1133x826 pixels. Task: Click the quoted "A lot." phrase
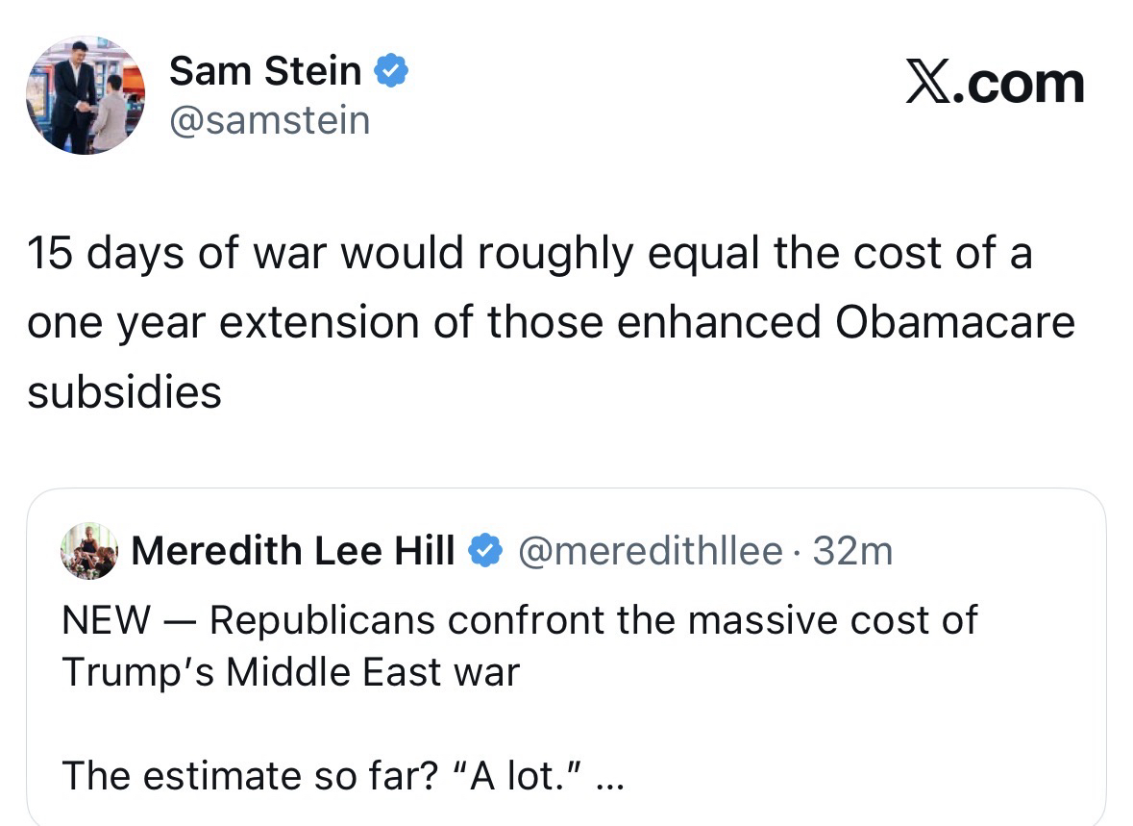click(513, 775)
